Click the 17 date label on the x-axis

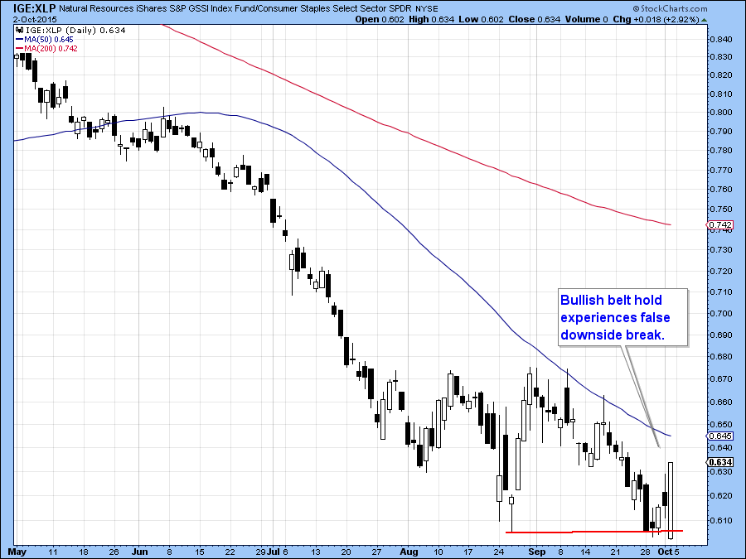pos(468,552)
